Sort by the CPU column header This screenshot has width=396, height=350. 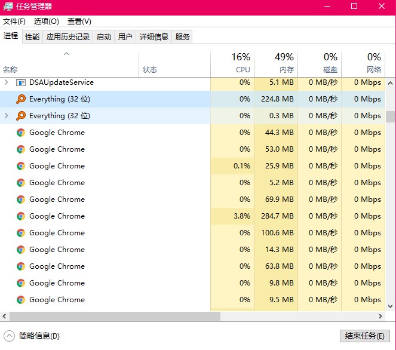[232, 65]
